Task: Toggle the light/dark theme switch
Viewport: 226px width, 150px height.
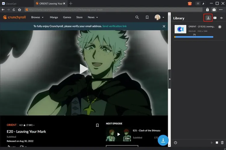Action: click(x=200, y=4)
